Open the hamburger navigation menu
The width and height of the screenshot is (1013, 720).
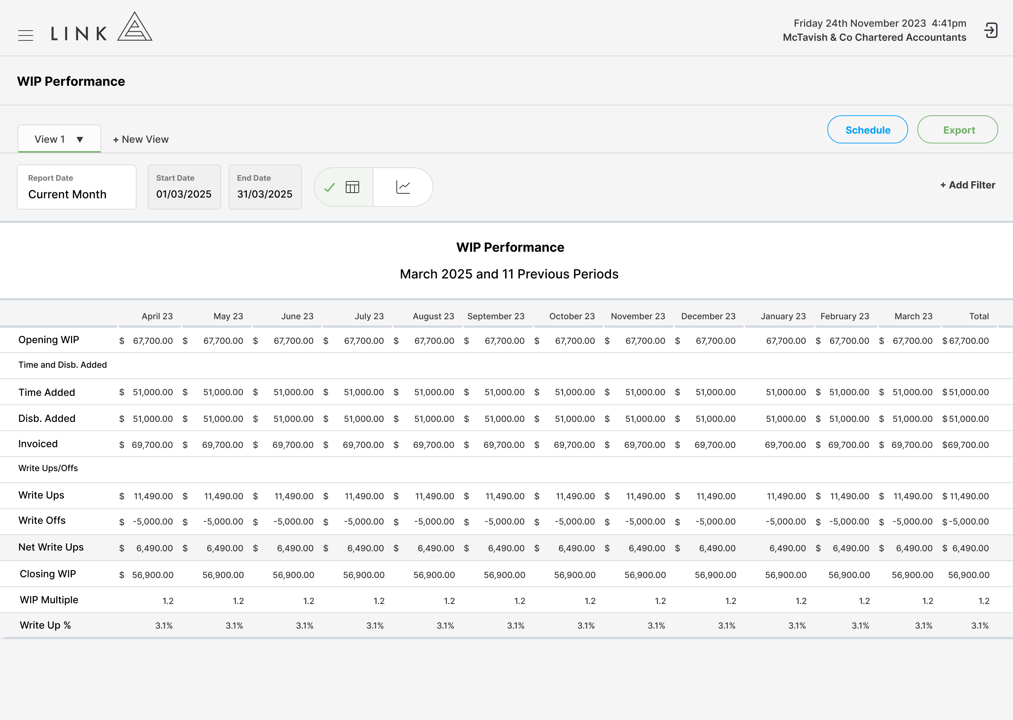point(26,36)
